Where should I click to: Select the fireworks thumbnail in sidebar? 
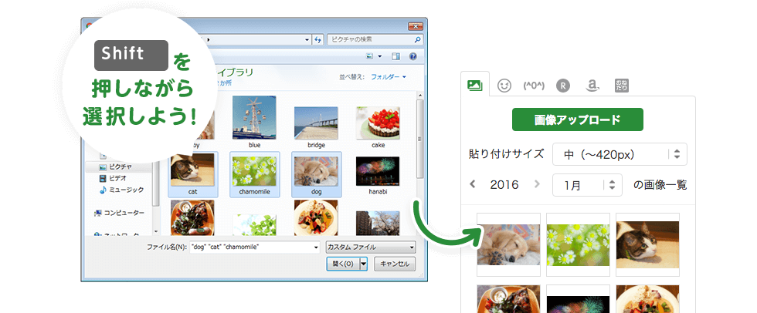pos(578,299)
